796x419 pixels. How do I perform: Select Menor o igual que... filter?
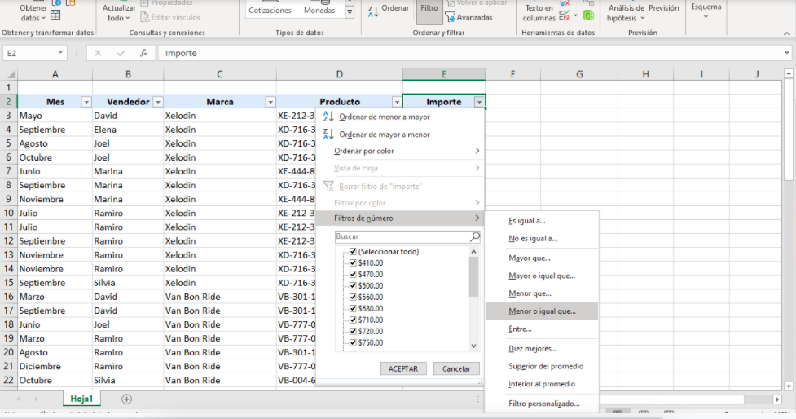[542, 311]
